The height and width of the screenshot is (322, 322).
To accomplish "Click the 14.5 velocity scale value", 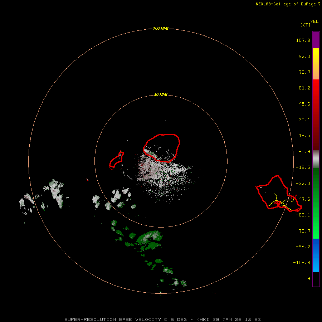I will [x=304, y=136].
